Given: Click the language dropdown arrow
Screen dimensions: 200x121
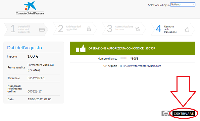Looking at the screenshot, I should (193, 4).
